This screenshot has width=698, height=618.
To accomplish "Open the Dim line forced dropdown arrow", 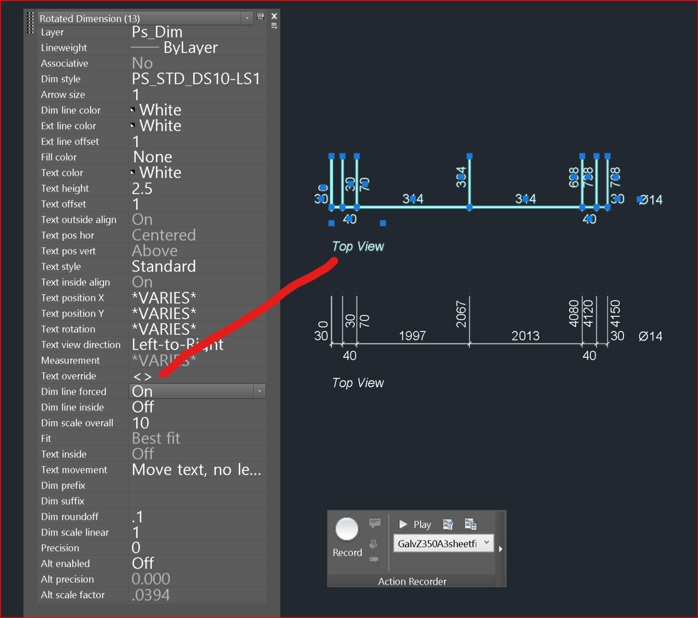I will [259, 391].
